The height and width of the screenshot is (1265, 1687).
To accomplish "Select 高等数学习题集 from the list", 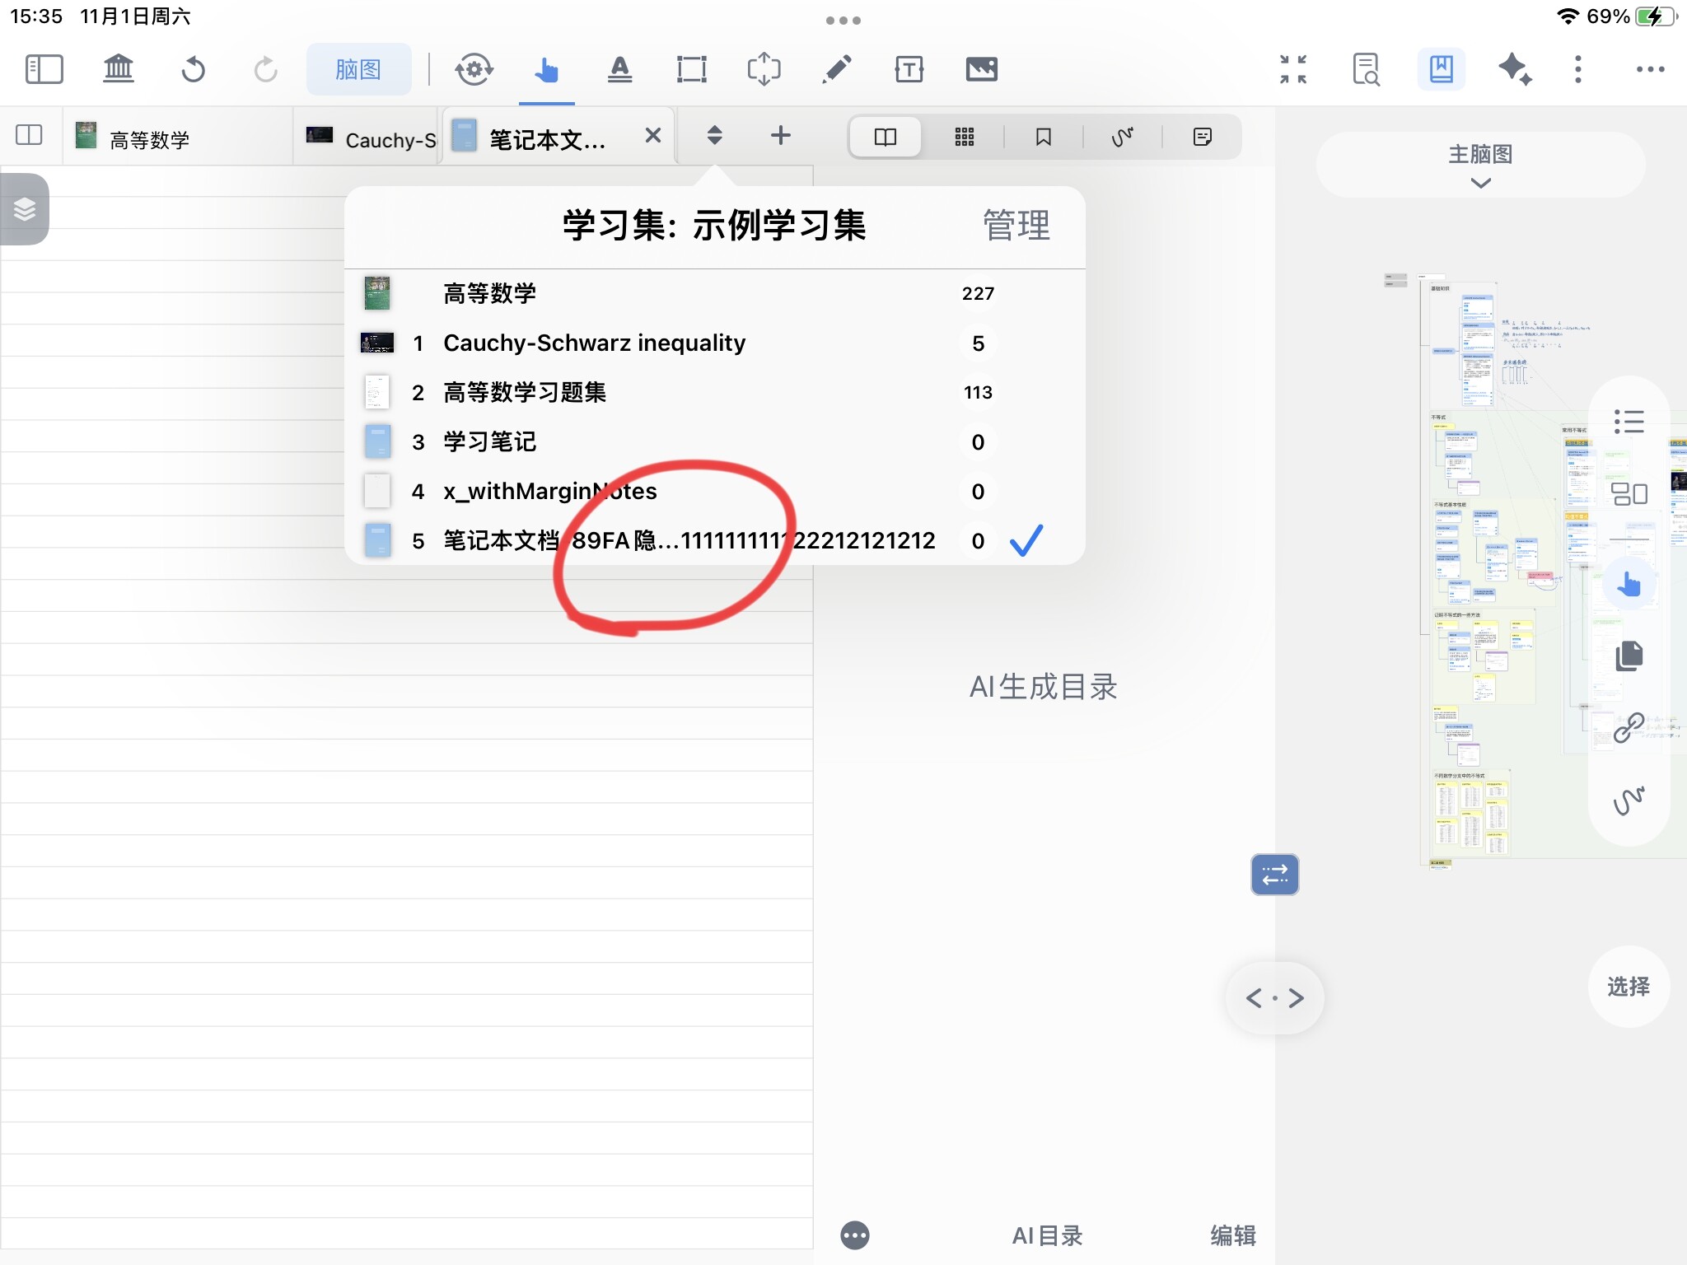I will coord(524,393).
